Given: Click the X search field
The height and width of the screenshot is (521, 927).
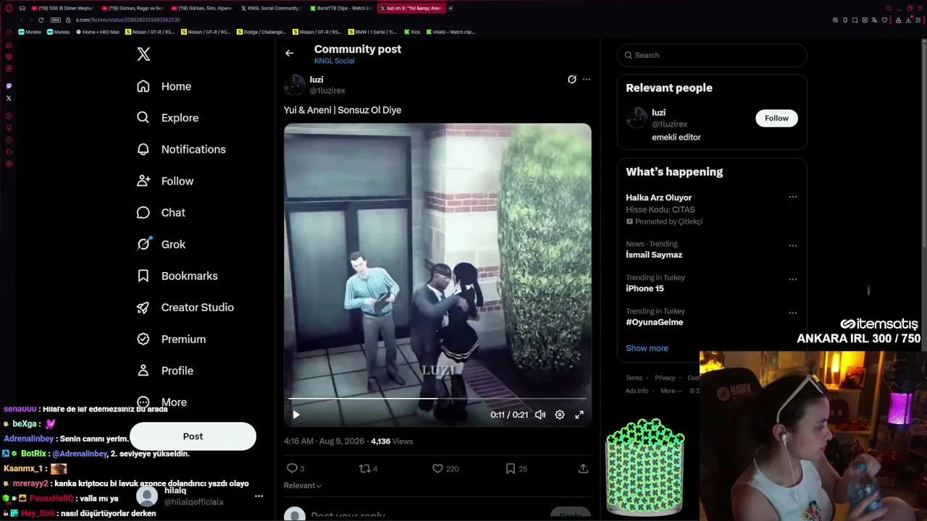Looking at the screenshot, I should tap(712, 55).
